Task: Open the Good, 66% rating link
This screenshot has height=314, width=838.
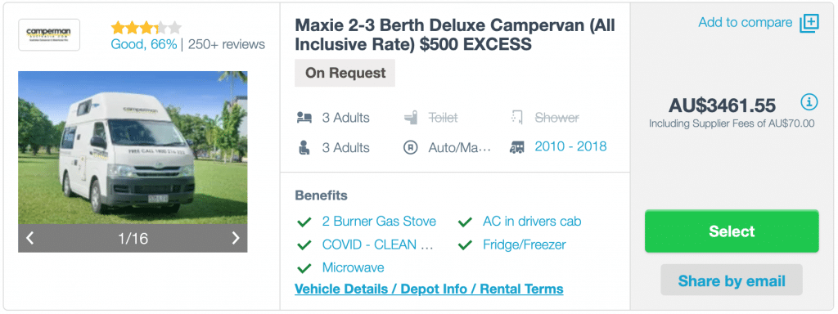Action: coord(144,44)
